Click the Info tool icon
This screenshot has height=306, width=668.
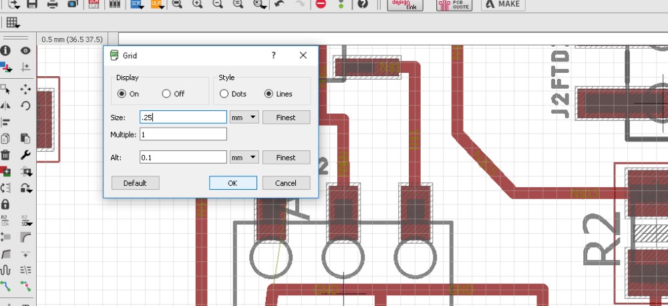point(6,51)
